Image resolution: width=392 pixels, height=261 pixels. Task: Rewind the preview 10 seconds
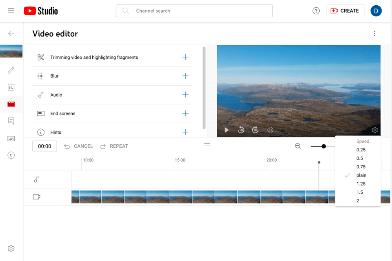(241, 130)
